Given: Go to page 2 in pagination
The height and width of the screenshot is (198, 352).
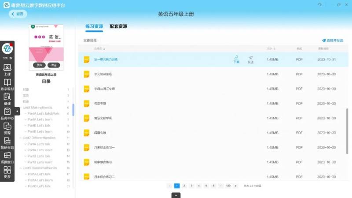Looking at the screenshot, I should tap(184, 186).
